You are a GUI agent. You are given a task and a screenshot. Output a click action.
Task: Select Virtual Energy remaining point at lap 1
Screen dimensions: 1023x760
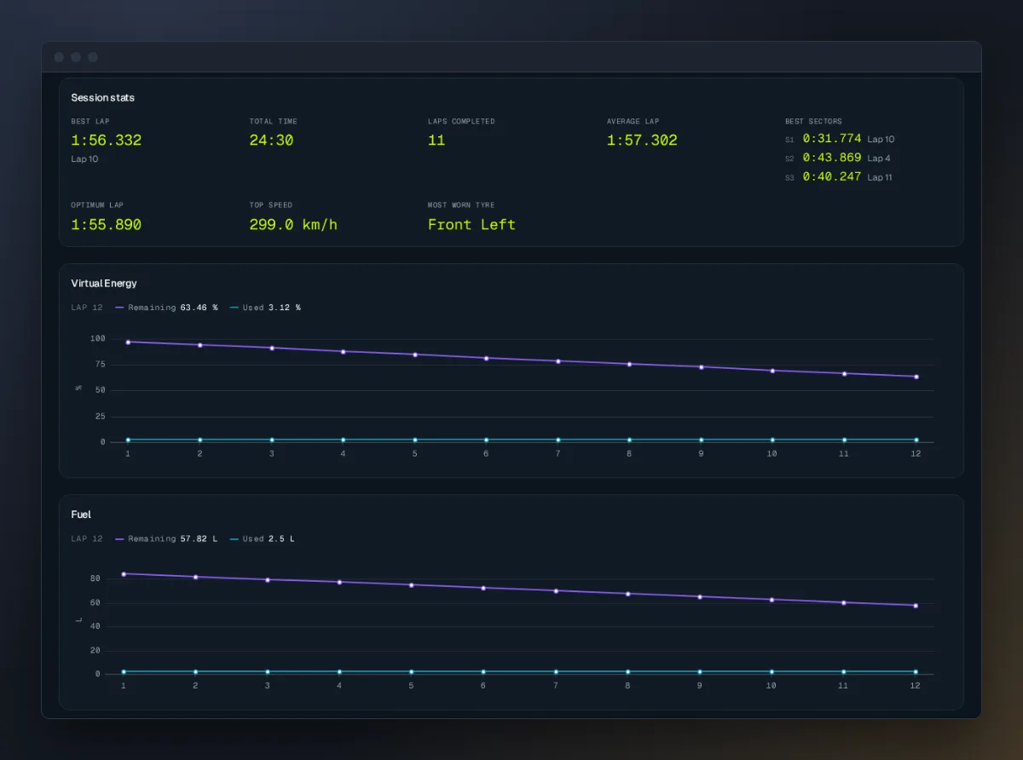click(128, 342)
